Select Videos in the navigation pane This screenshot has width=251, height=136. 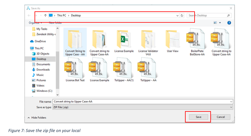pos(38,86)
